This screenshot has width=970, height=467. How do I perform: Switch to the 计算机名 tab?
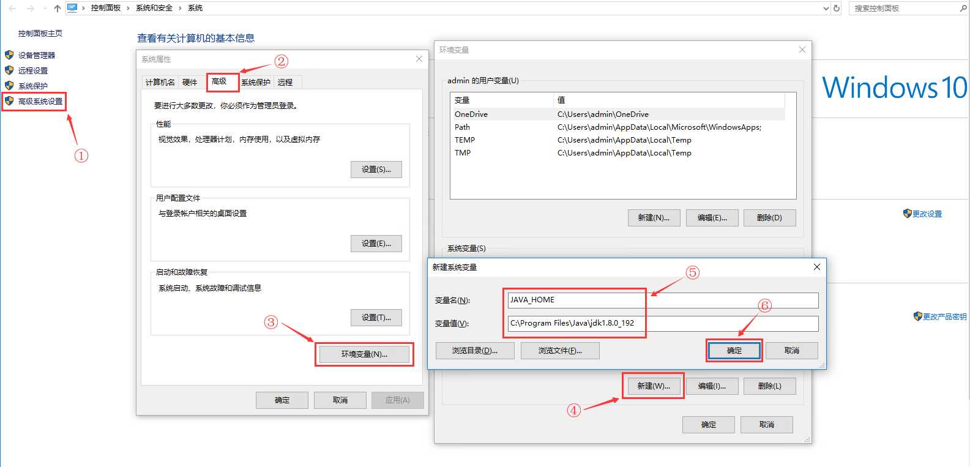point(160,82)
